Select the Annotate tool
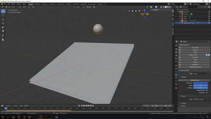The image size is (211, 119). (3, 35)
